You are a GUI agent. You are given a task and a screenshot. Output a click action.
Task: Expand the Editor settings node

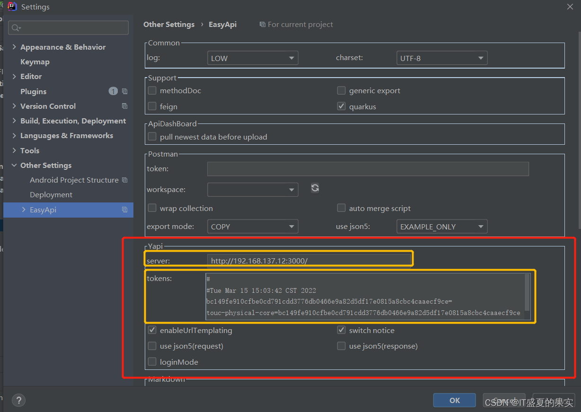[14, 76]
